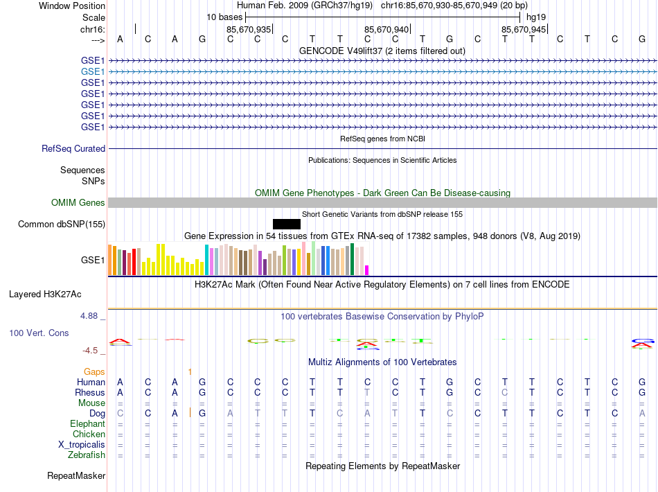Click the Publications: Sequences in Scientific Articles title
Image resolution: width=658 pixels, height=492 pixels.
point(382,160)
